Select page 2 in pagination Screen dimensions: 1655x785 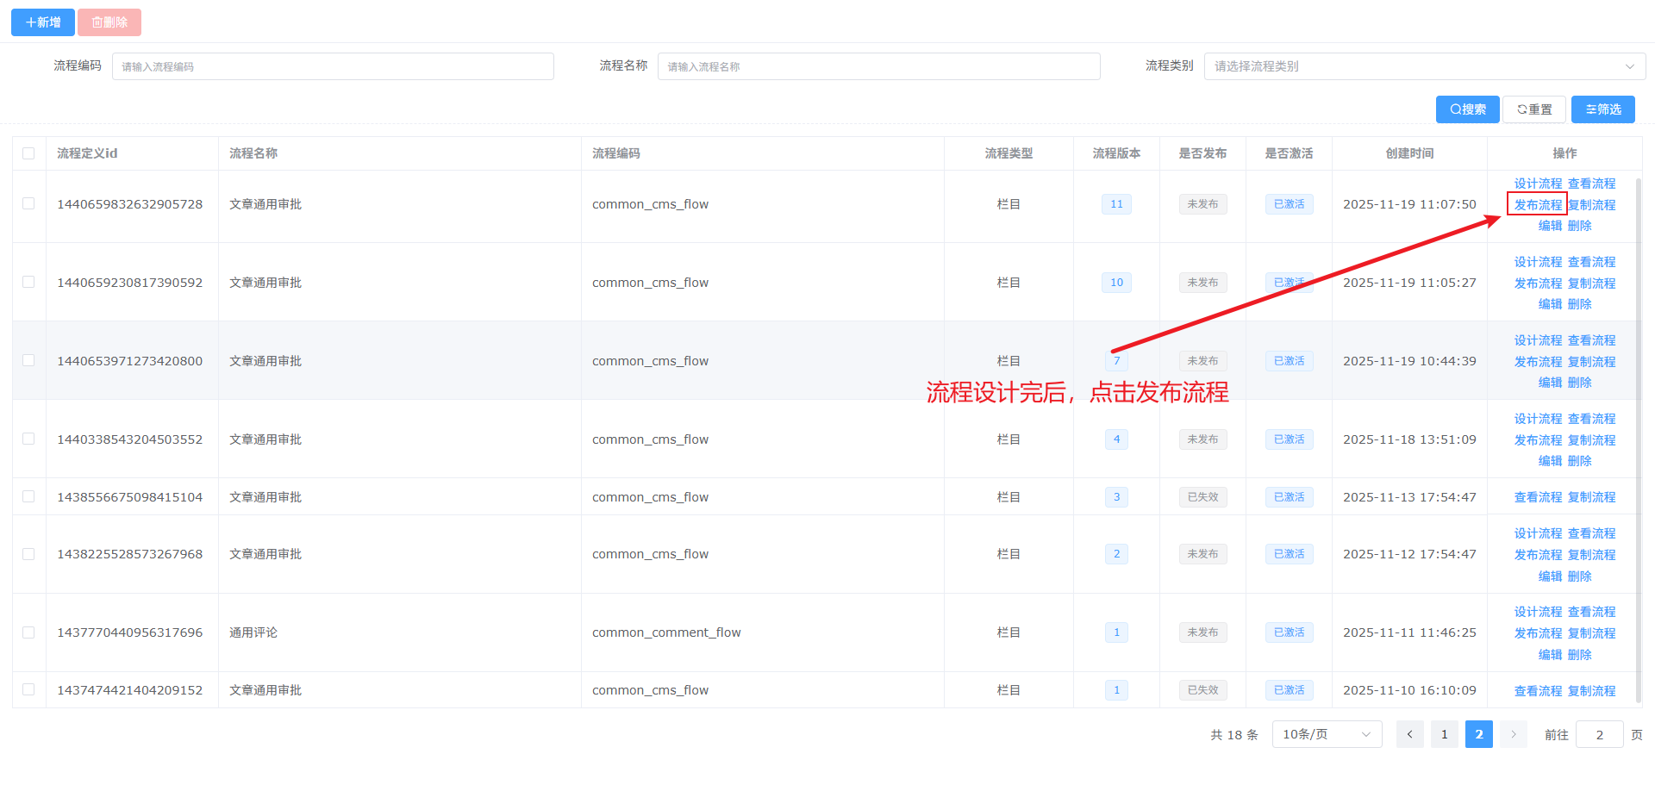click(x=1478, y=734)
